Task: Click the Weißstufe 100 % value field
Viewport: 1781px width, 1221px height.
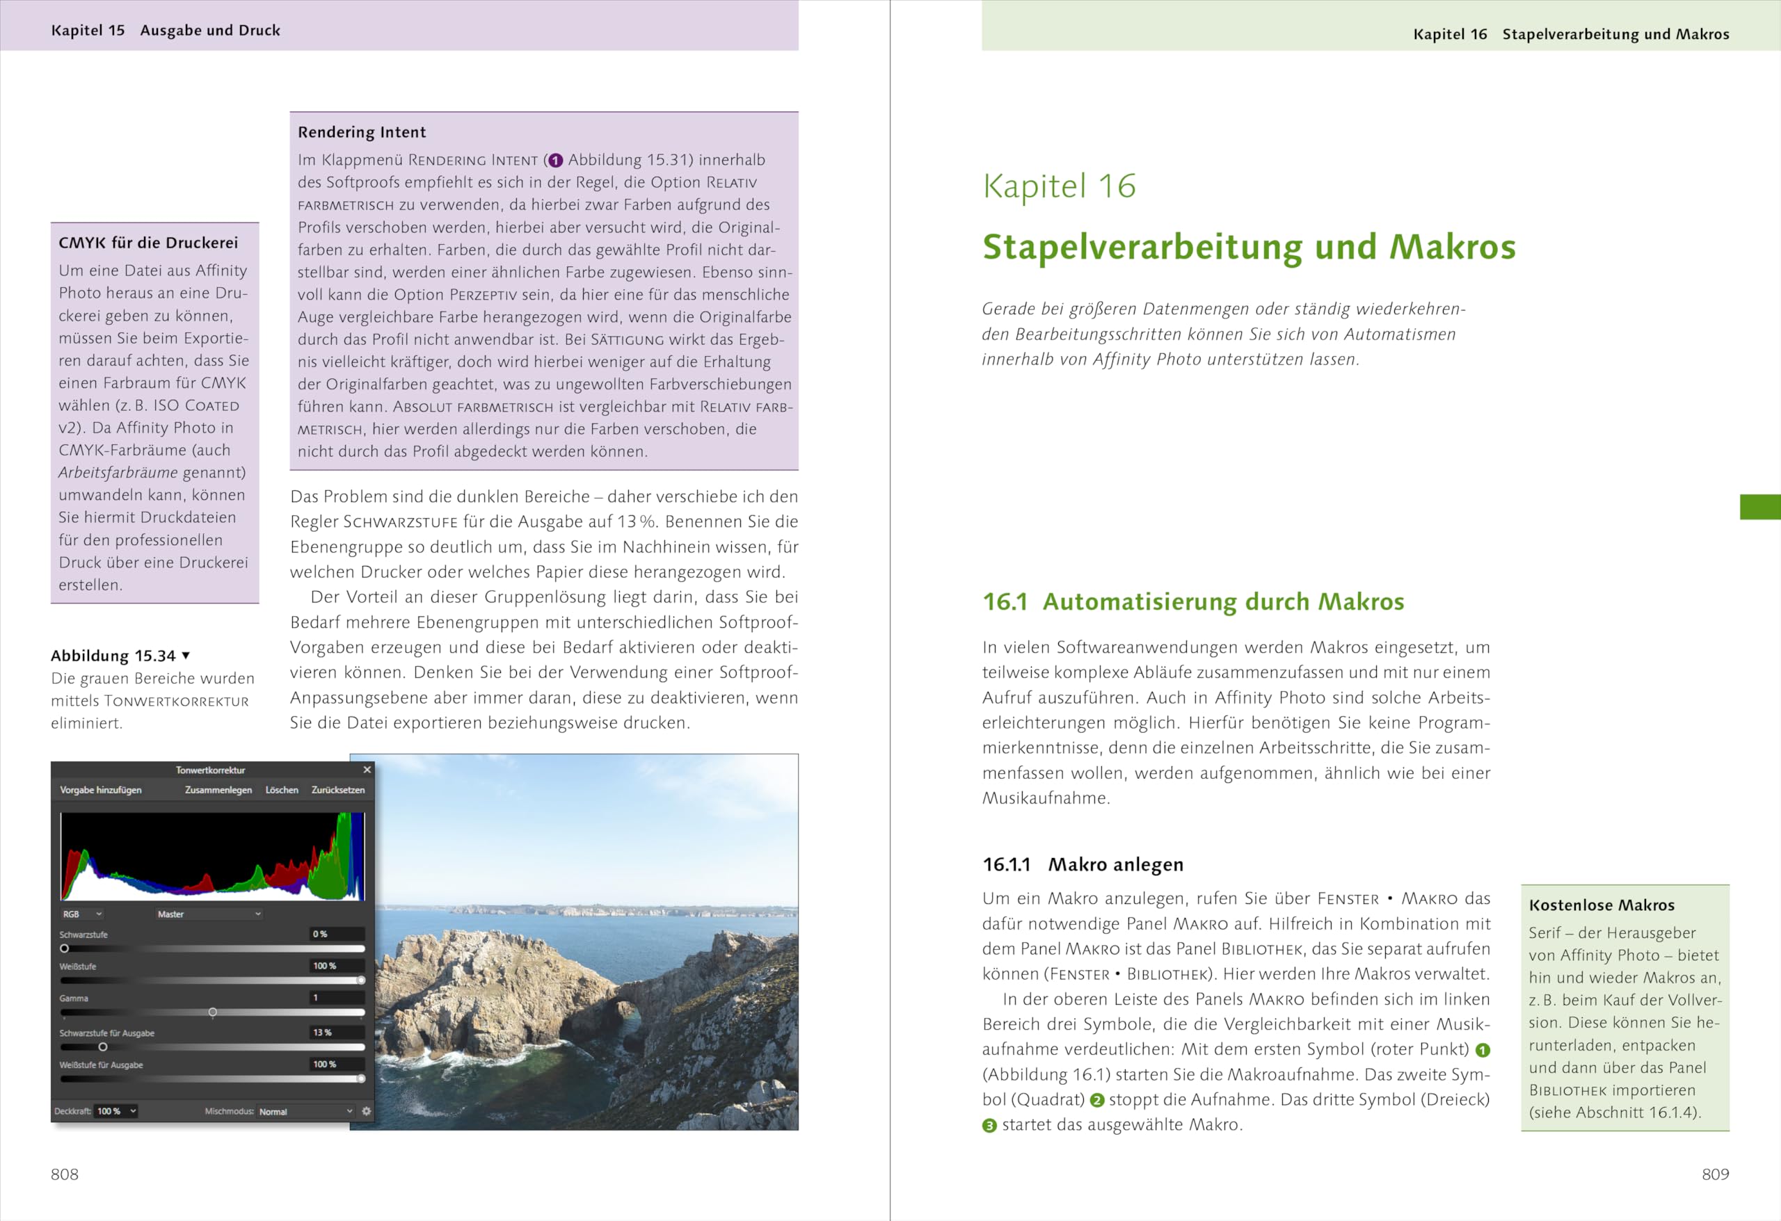Action: (x=337, y=966)
